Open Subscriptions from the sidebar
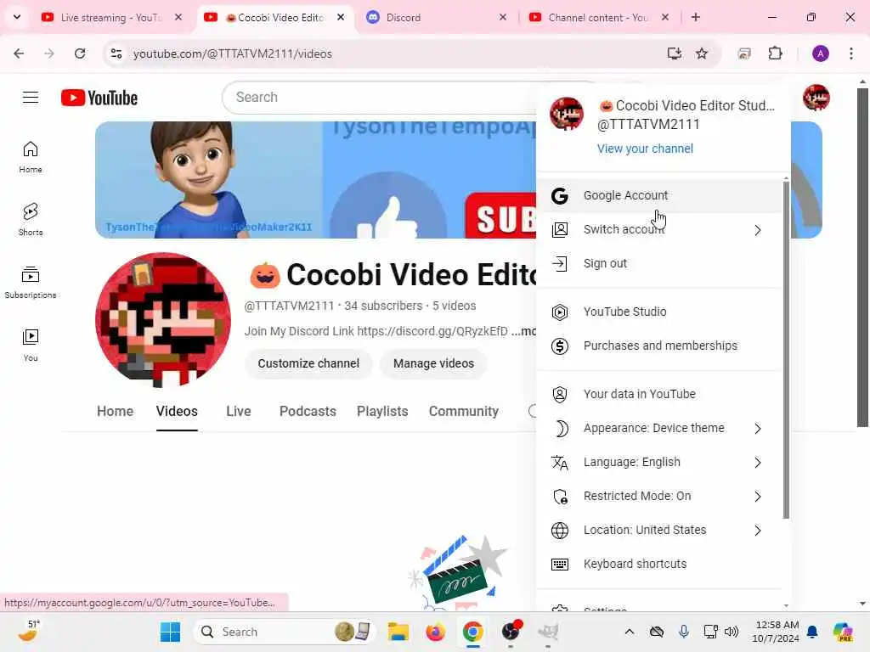The height and width of the screenshot is (652, 870). (31, 282)
